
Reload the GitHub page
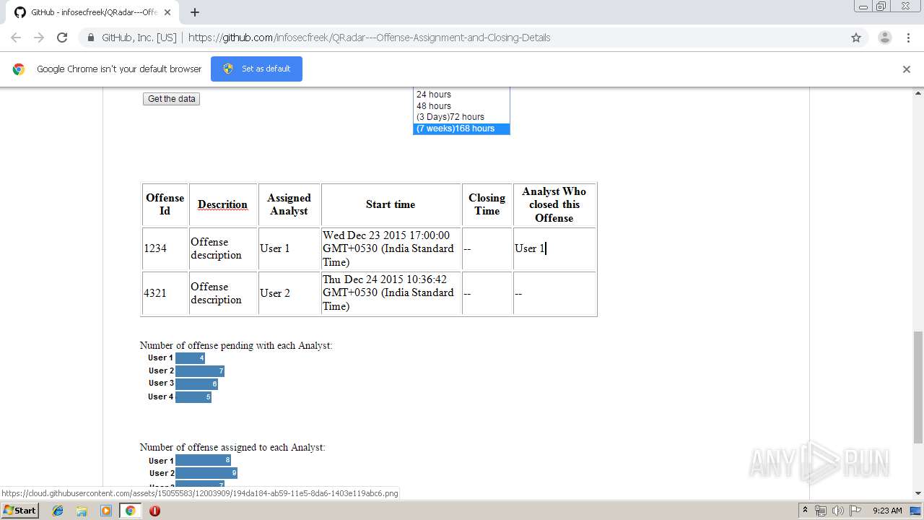[62, 38]
